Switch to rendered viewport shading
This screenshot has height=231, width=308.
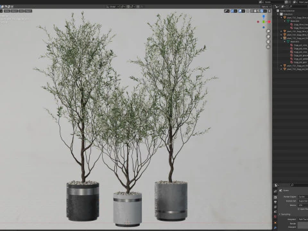pos(262,11)
